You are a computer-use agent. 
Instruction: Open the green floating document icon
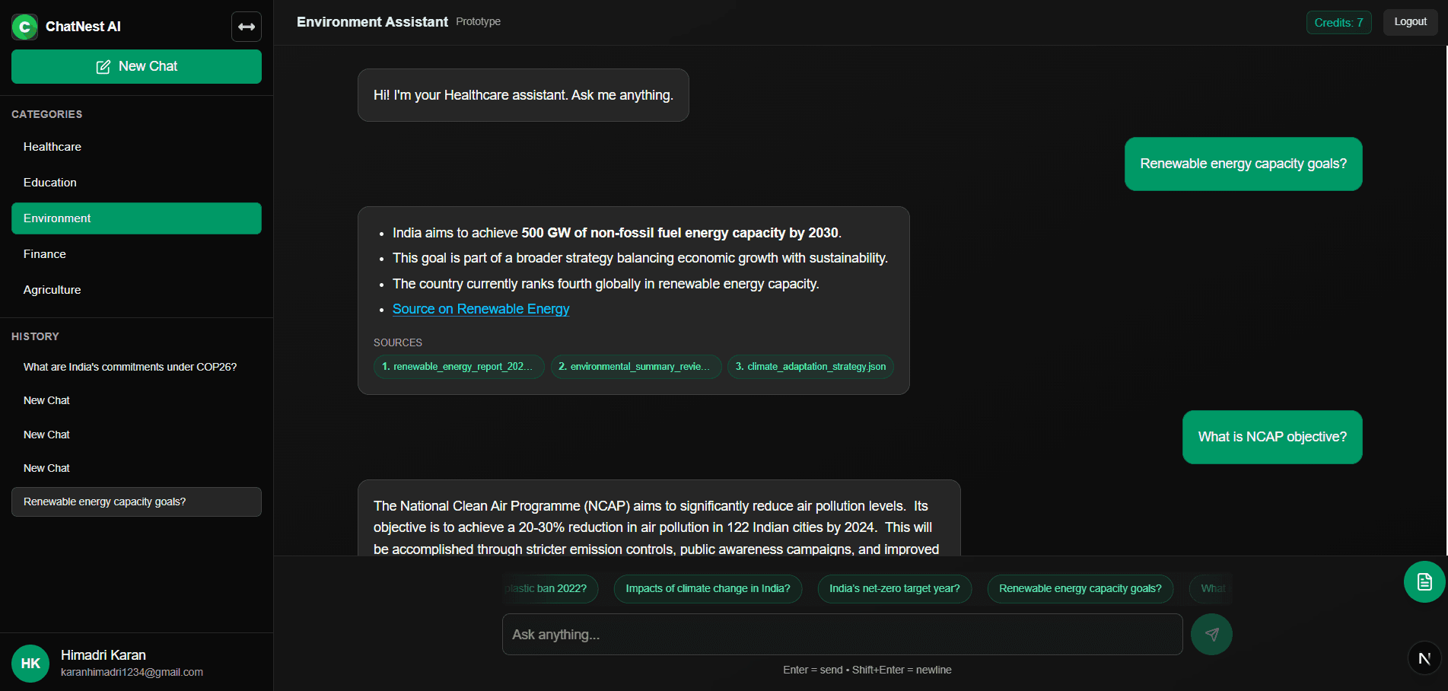pyautogui.click(x=1424, y=581)
